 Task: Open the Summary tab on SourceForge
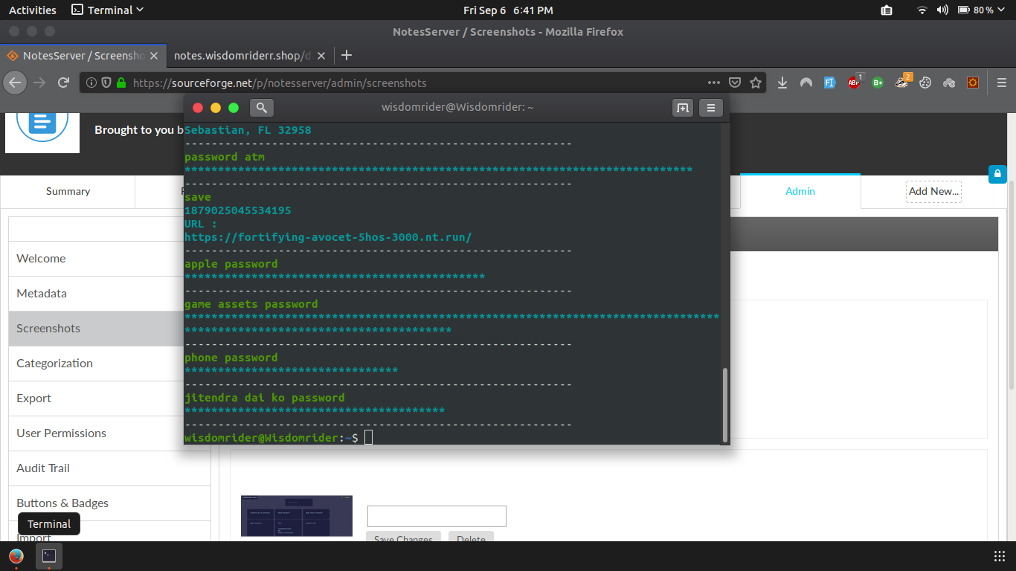(x=68, y=191)
